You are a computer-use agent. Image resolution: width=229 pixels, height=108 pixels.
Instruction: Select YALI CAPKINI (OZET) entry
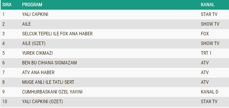click(42, 102)
